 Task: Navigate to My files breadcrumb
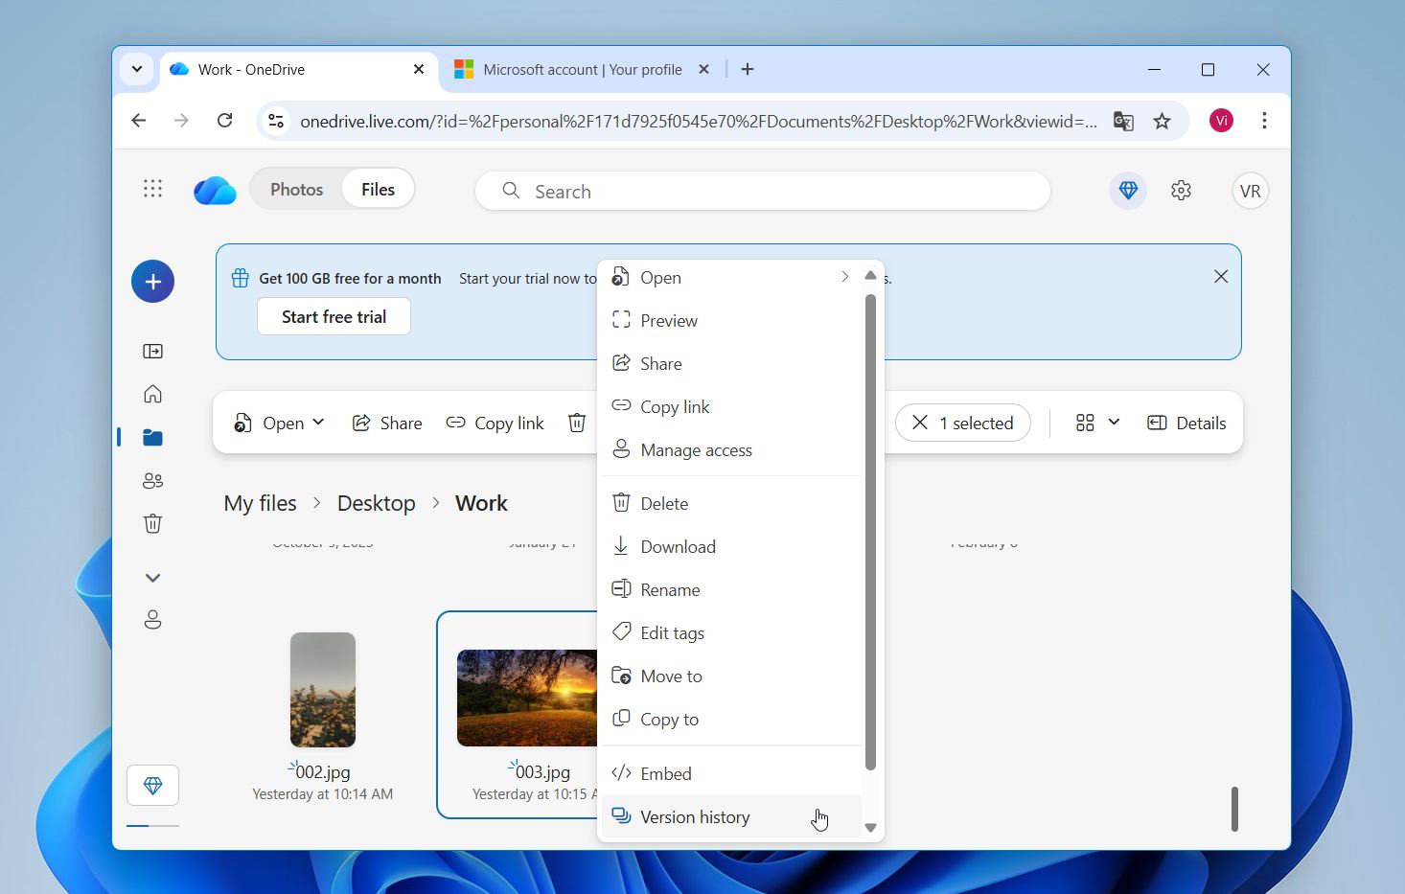coord(259,502)
